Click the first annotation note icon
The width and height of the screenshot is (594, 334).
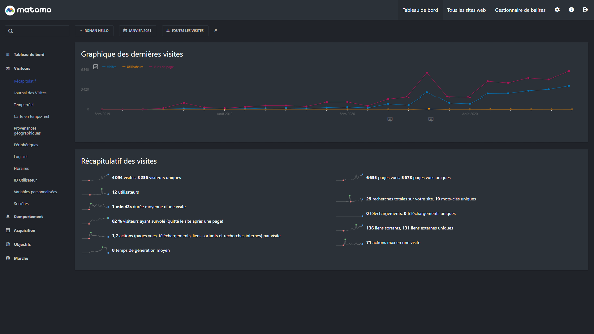[390, 119]
